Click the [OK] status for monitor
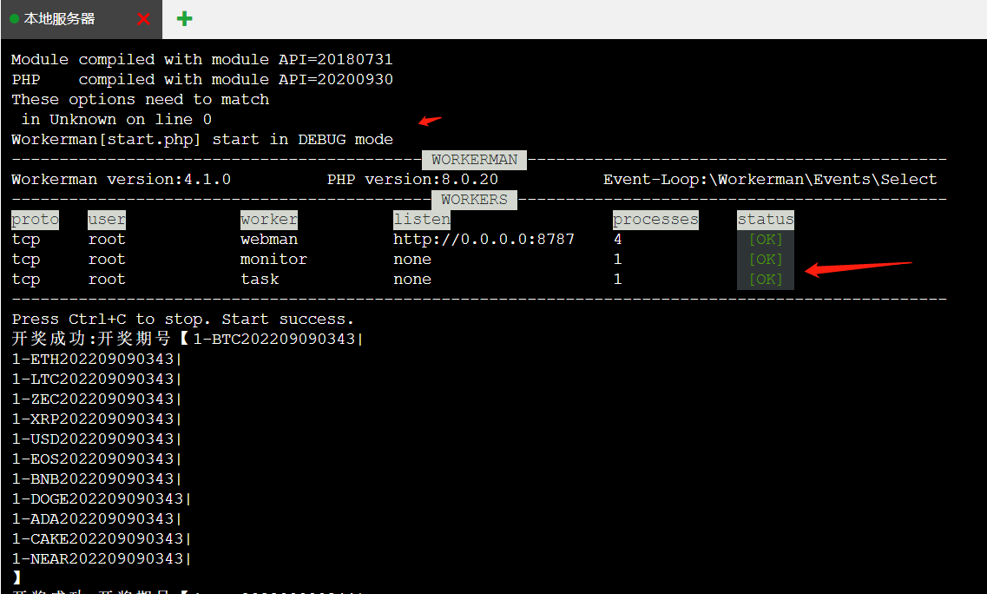 tap(766, 260)
